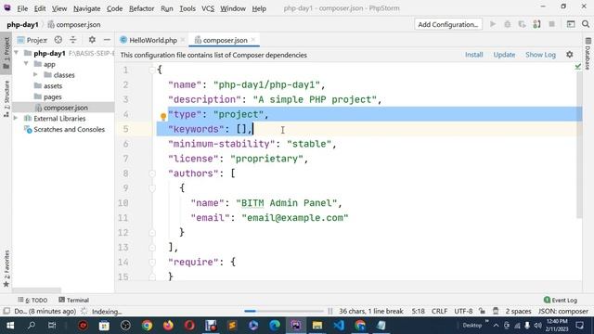Click the editor vertical scrollbar
Image resolution: width=594 pixels, height=334 pixels.
point(579,145)
